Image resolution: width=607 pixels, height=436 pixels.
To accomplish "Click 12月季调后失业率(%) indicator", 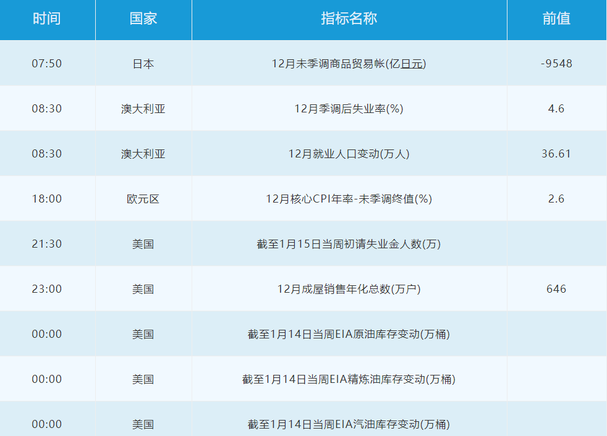I will click(349, 109).
